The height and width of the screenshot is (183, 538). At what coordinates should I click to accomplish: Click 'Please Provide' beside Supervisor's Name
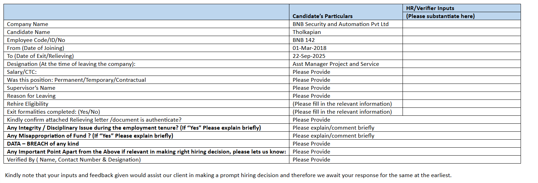[x=311, y=88]
